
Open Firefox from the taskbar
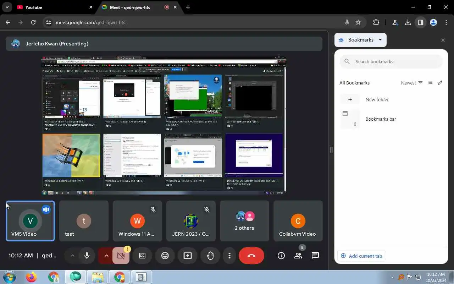coord(31,277)
